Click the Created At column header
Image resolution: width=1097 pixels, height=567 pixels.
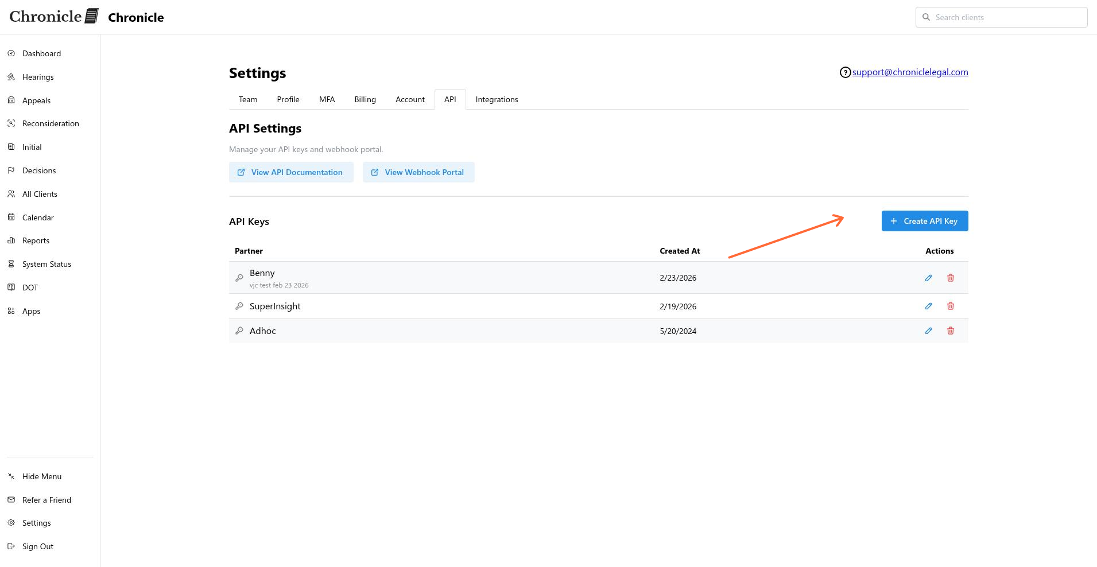(680, 251)
